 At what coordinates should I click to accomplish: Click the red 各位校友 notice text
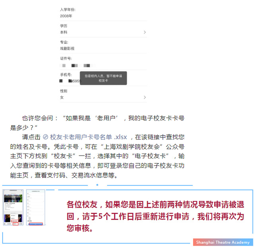155,216
